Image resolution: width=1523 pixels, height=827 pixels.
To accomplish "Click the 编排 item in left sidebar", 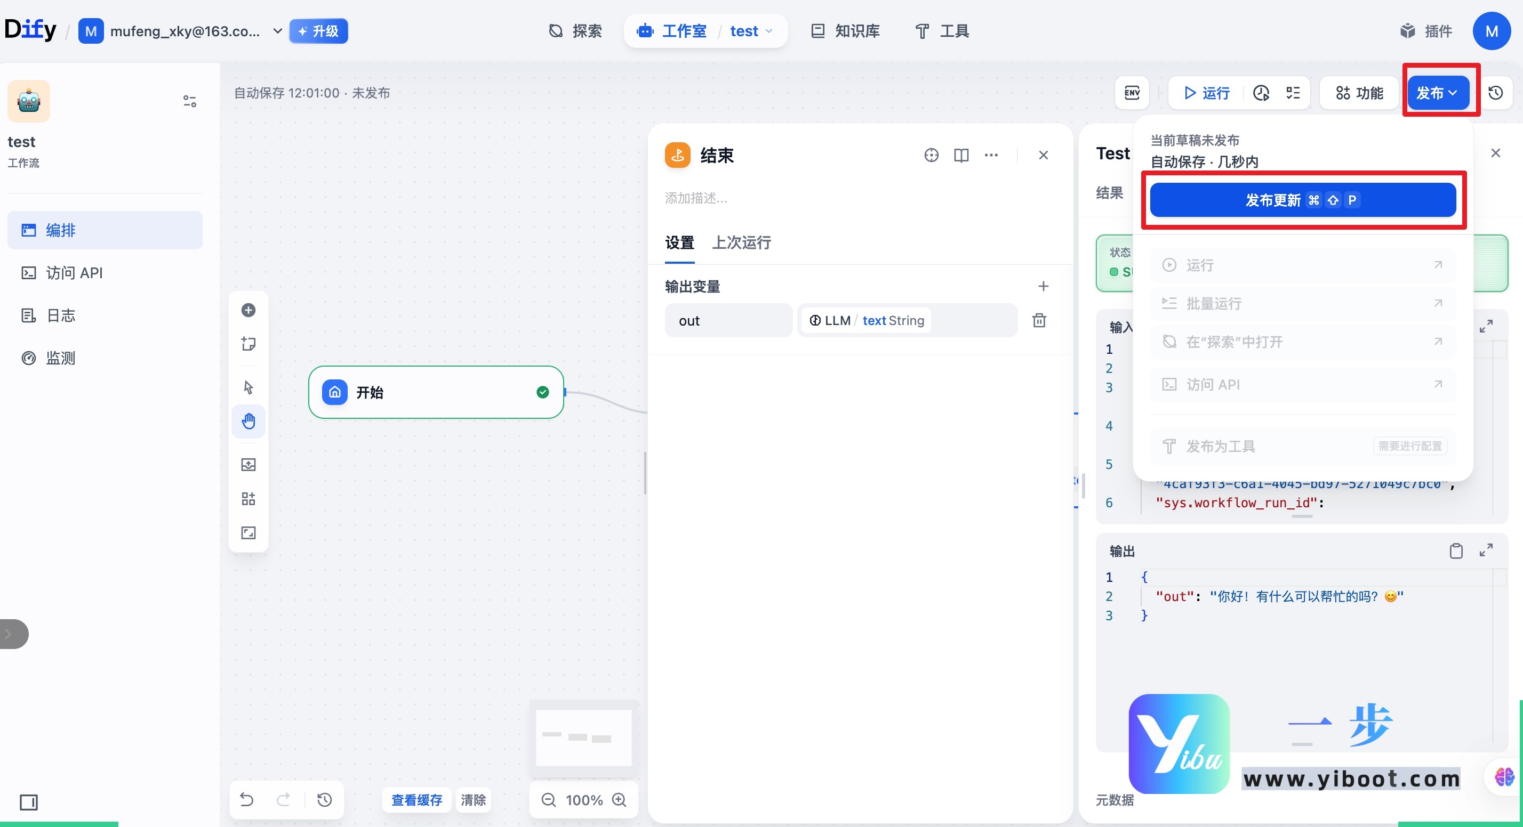I will [x=60, y=230].
